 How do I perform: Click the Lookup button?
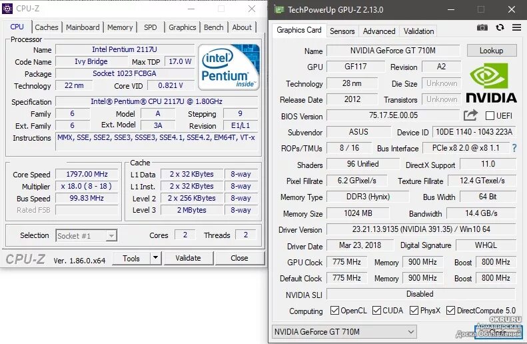[492, 51]
